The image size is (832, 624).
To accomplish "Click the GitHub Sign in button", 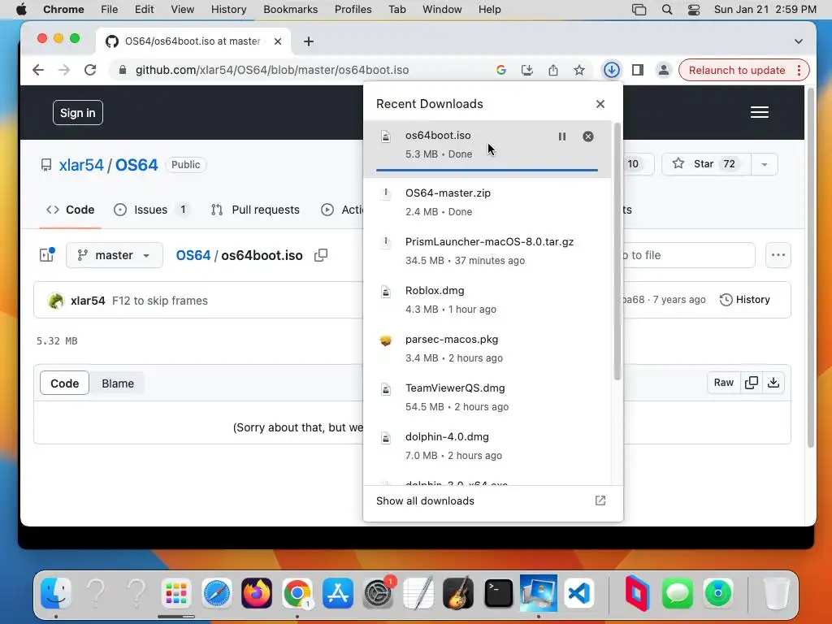I will click(77, 112).
